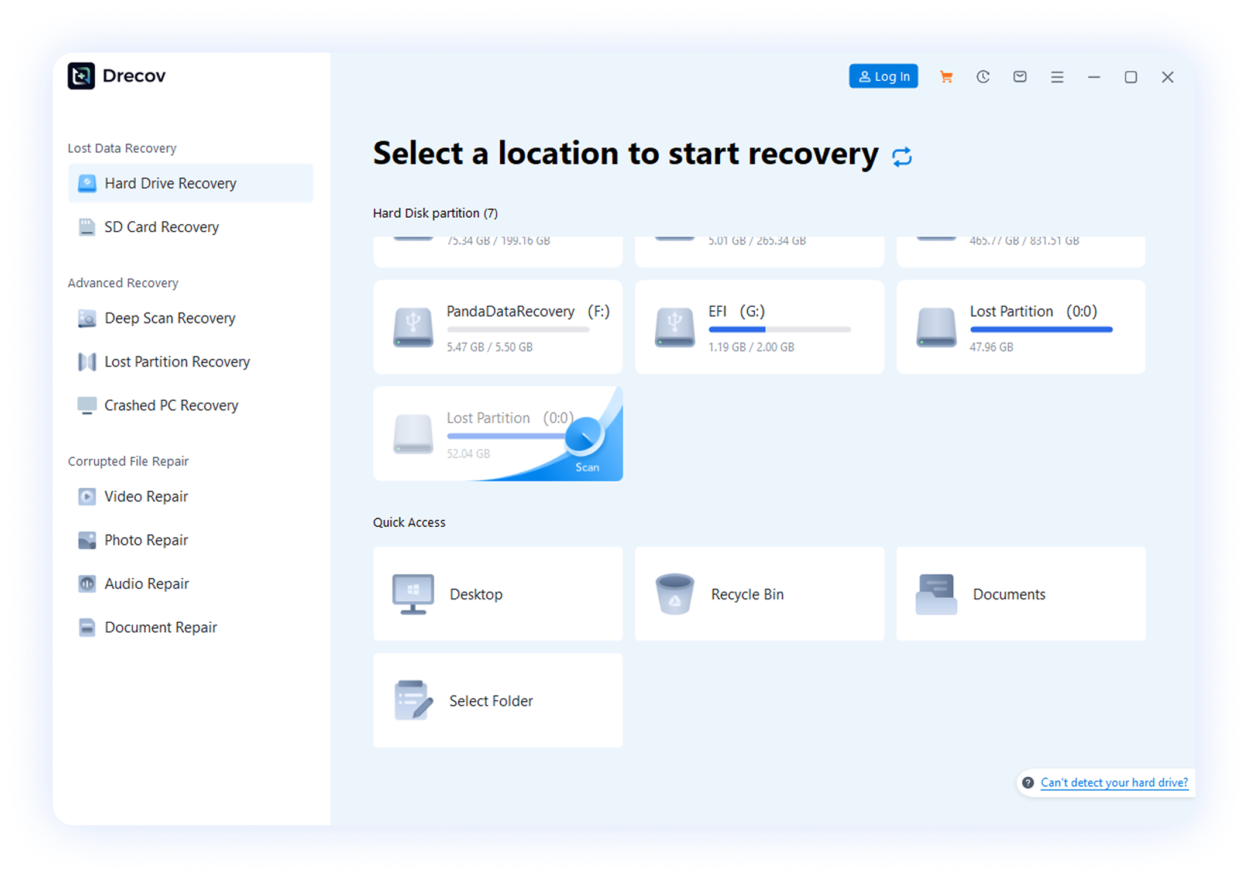Open the hamburger menu icon
The image size is (1248, 878).
[x=1057, y=77]
